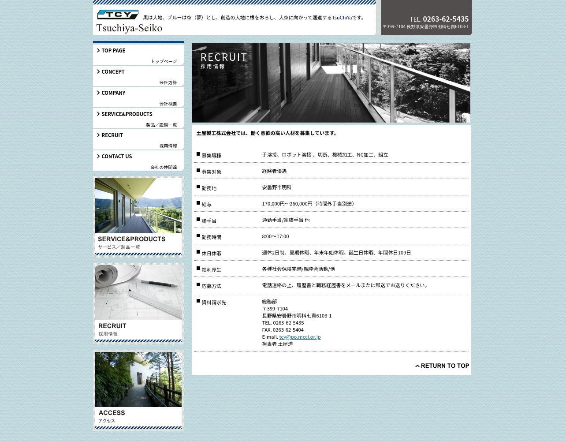
Task: Click the 勤務時間 row label
Action: coord(211,237)
